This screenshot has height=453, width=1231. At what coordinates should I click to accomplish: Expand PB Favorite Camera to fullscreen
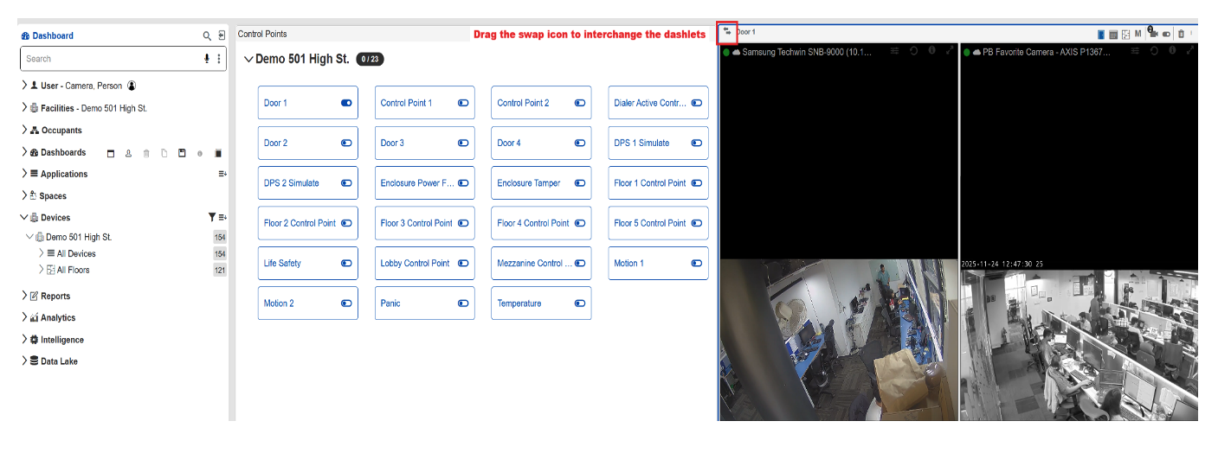[x=1190, y=51]
